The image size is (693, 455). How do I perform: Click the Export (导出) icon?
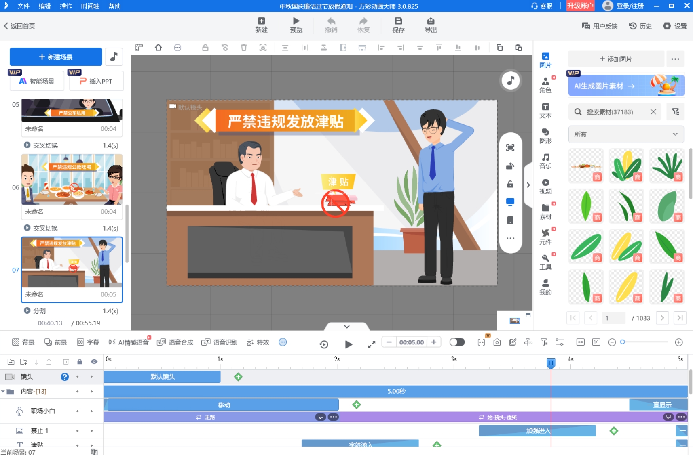pos(430,21)
